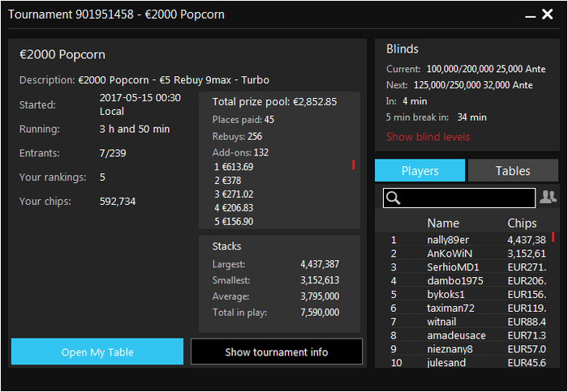Select the bykoks1 player row
Image resolution: width=568 pixels, height=392 pixels.
point(467,295)
